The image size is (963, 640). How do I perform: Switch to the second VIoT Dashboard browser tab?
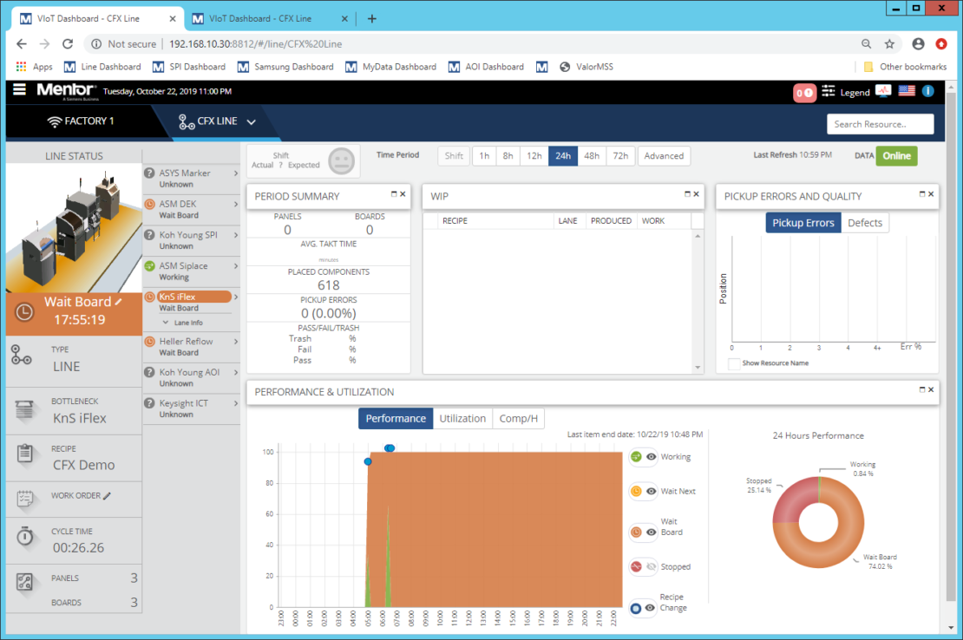tap(260, 16)
